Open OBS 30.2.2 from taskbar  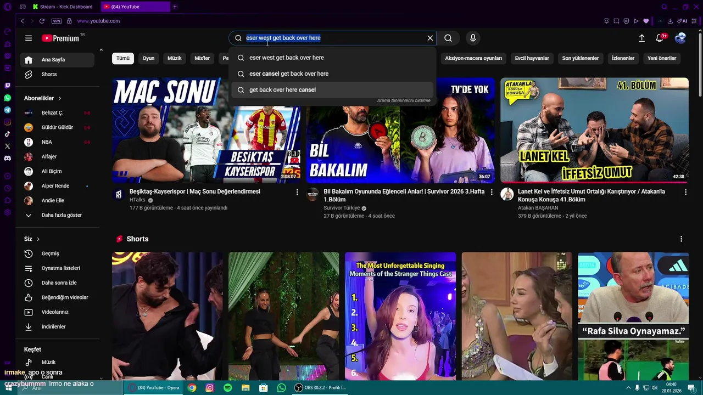(x=321, y=387)
